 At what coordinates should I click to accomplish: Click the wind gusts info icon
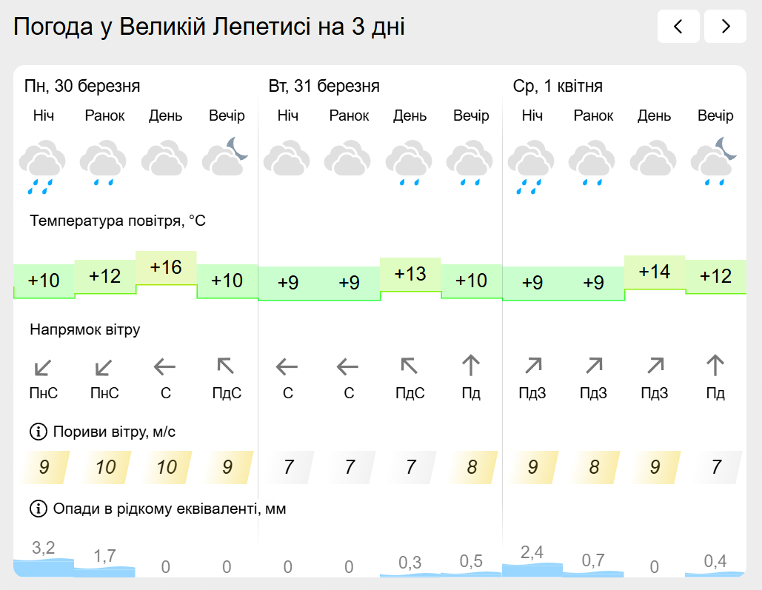pyautogui.click(x=38, y=432)
